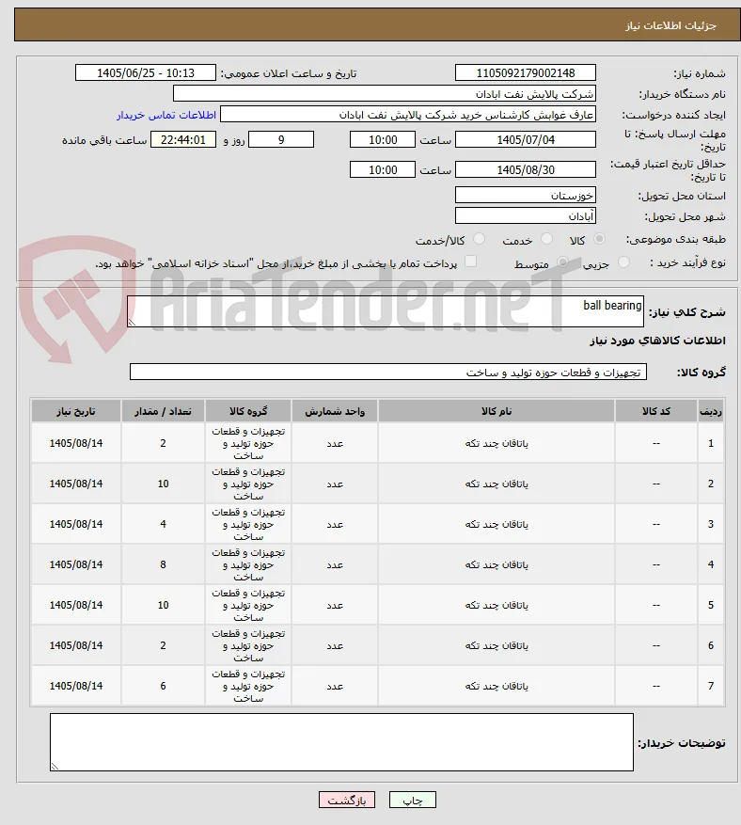Select the کالا radio button
Image resolution: width=741 pixels, height=825 pixels.
tap(598, 239)
